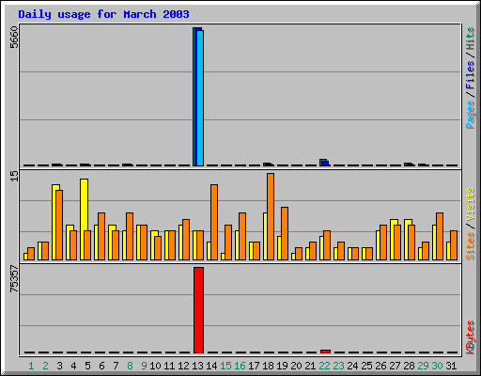Click day label 10 on the x-axis

155,366
